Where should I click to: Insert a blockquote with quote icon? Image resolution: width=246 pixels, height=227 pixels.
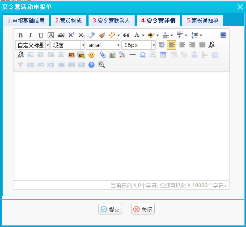point(126,35)
